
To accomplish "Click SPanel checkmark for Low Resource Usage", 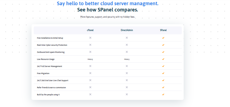I will coord(163,59).
